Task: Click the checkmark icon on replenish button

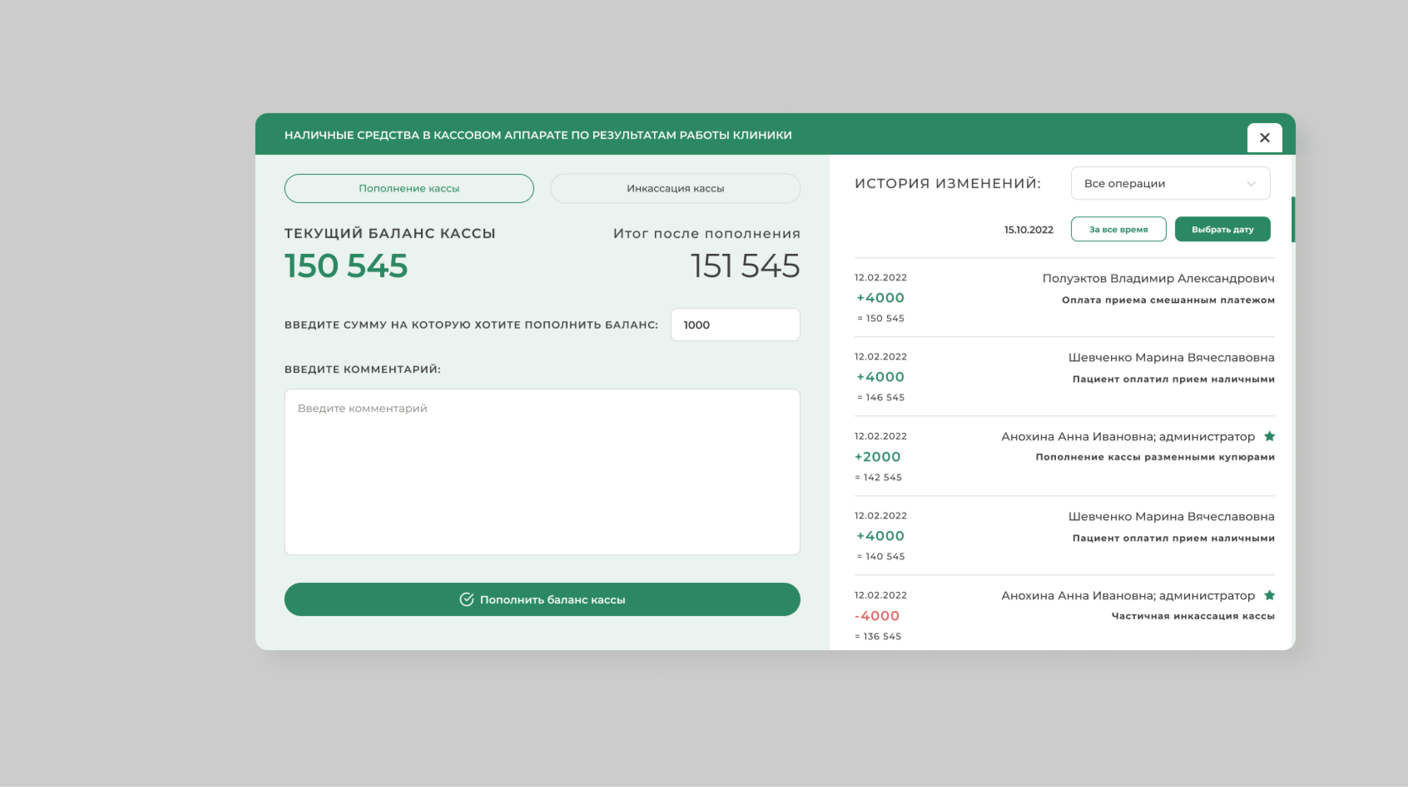Action: click(x=466, y=600)
